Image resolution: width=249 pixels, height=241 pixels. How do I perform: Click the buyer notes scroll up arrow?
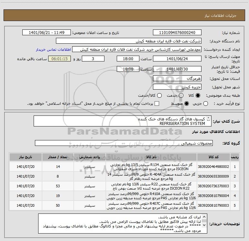[204, 217]
